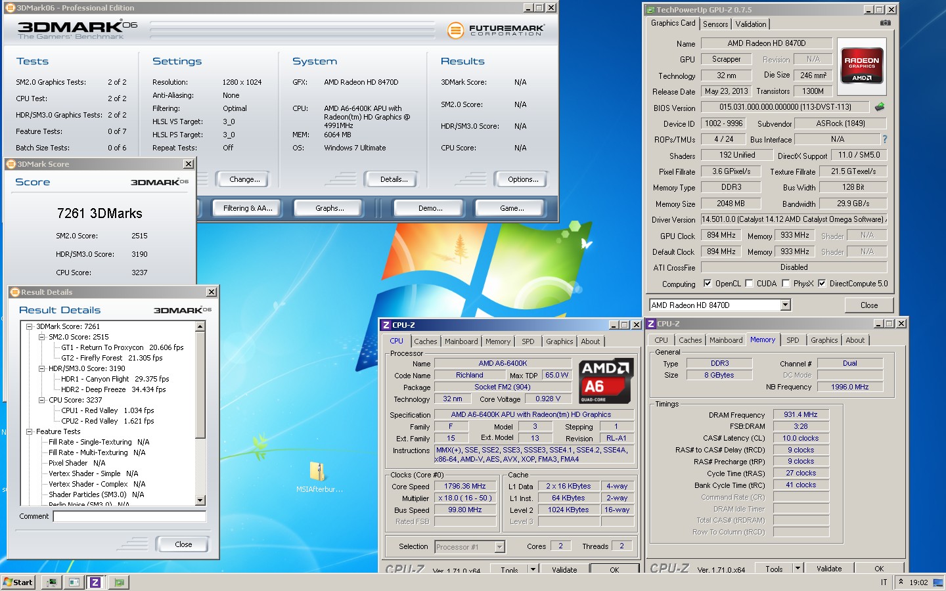Screen dimensions: 946x591
Task: Click the Game... button
Action: pos(512,208)
